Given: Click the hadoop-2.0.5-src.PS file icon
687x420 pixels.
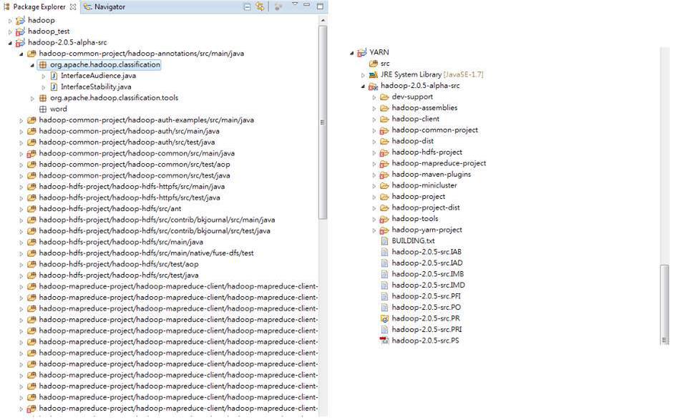Looking at the screenshot, I should click(x=384, y=341).
